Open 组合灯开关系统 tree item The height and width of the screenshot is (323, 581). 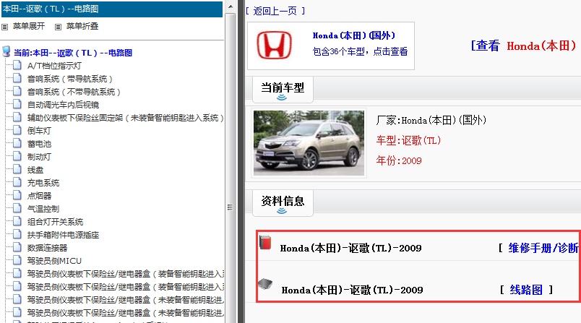55,222
